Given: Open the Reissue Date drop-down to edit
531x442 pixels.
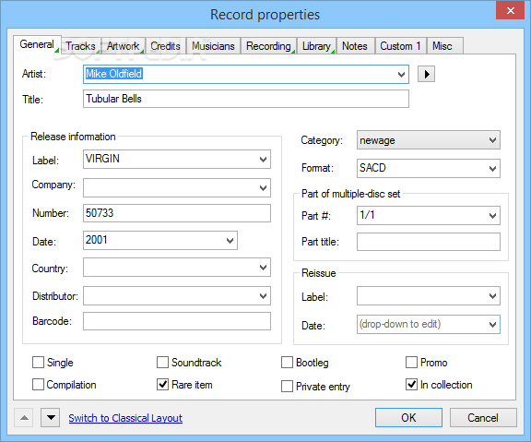Looking at the screenshot, I should point(492,325).
